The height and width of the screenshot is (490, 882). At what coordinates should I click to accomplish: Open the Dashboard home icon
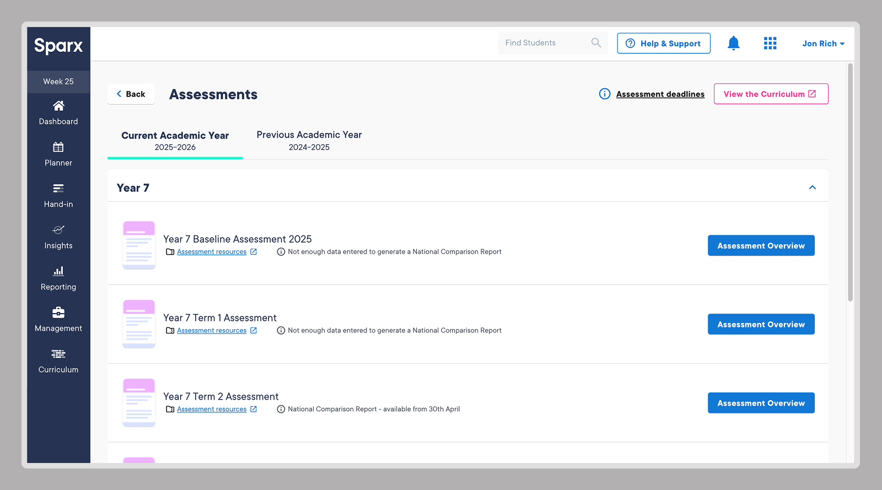(x=58, y=105)
